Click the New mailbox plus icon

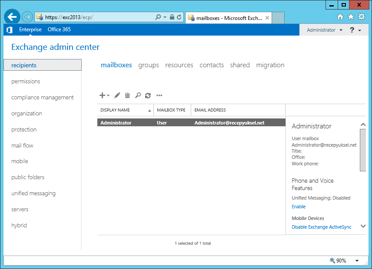102,95
